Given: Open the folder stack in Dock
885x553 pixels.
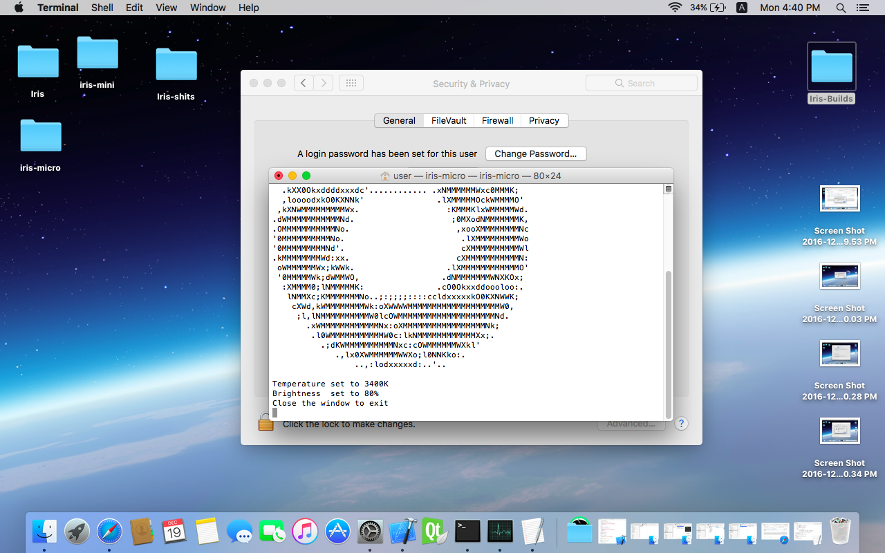Looking at the screenshot, I should click(579, 532).
